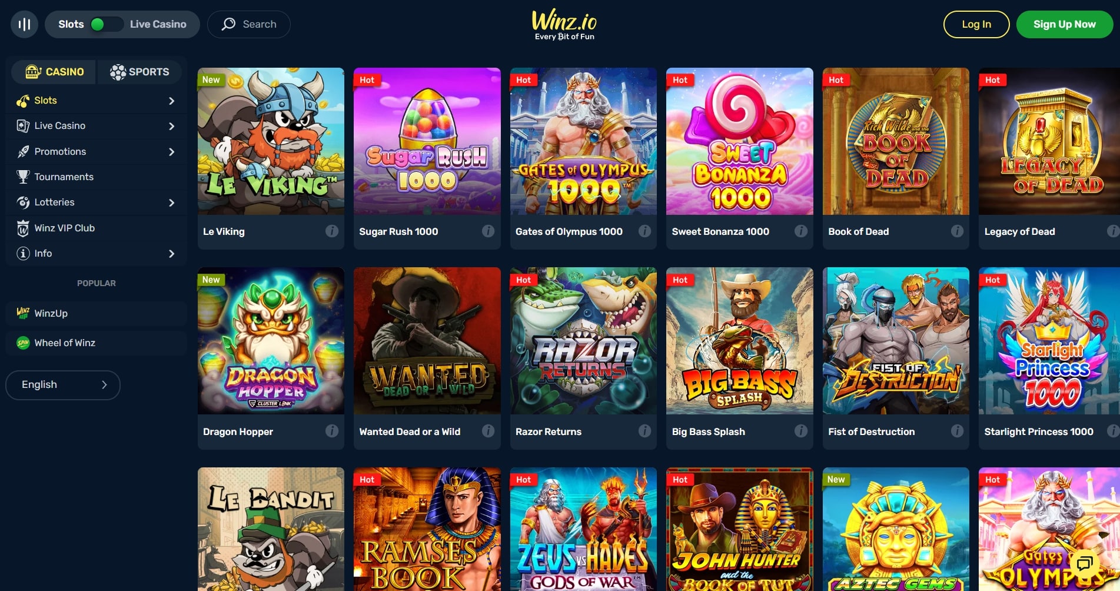Collapse sidebar using the bars menu icon
This screenshot has height=591, width=1120.
[x=24, y=24]
